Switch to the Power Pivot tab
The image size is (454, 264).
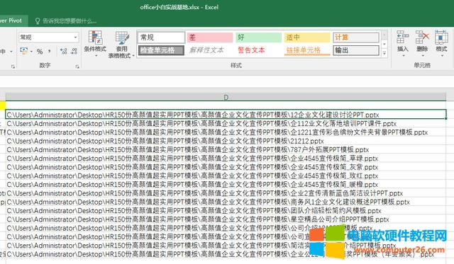[11, 21]
